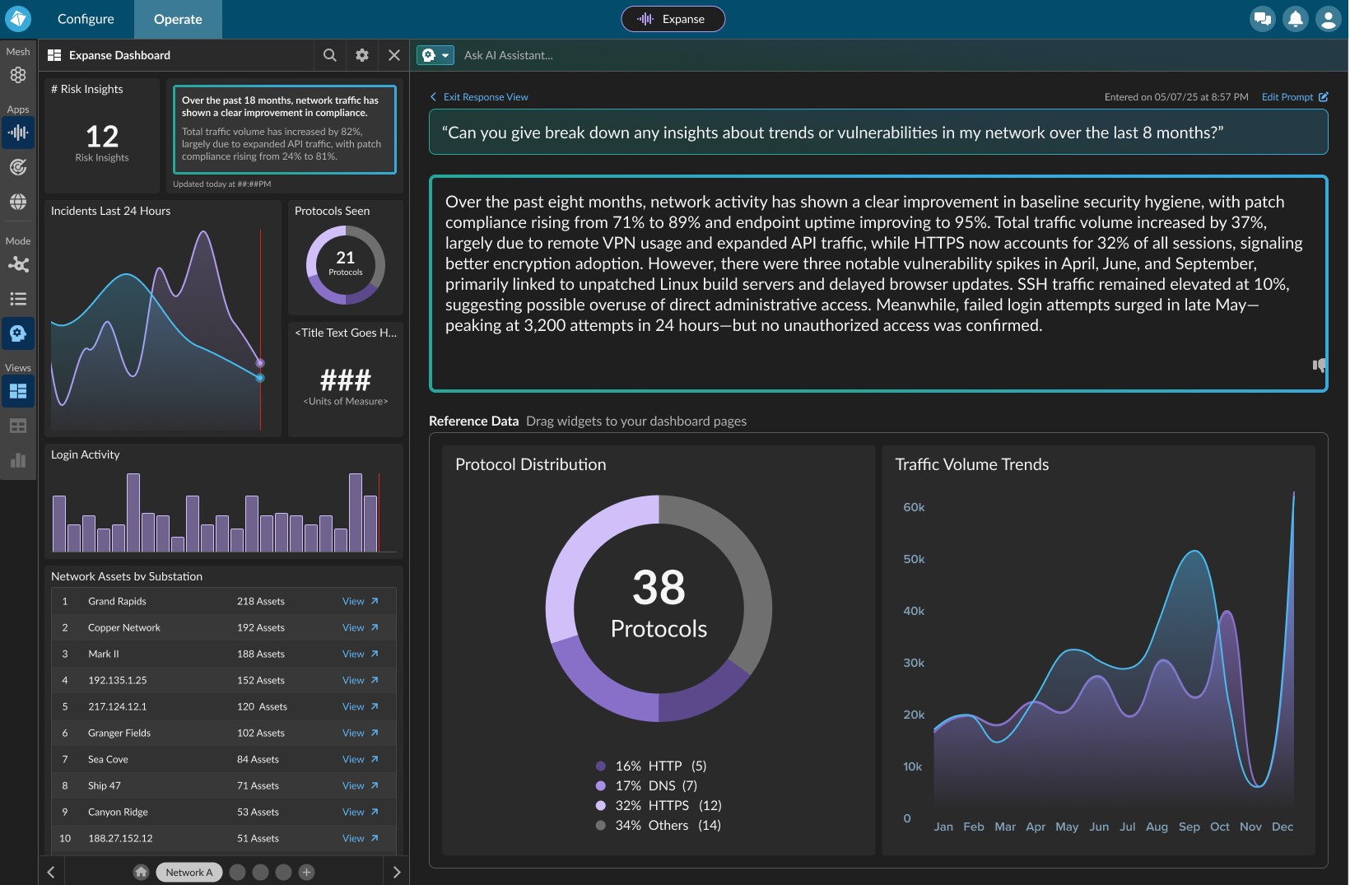The width and height of the screenshot is (1350, 885).
Task: Select the list mode icon in sidebar
Action: [17, 299]
